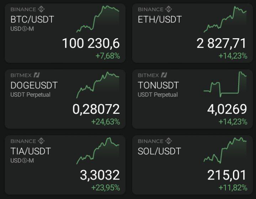
Task: Click the TONUSDT price 4,0269
Action: (227, 109)
